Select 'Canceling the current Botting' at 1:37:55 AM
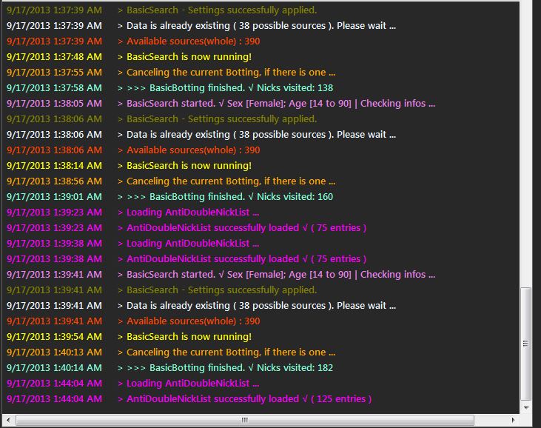The image size is (541, 428). pos(171,73)
